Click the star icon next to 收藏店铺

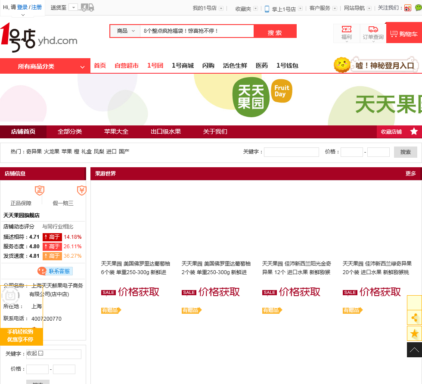pyautogui.click(x=414, y=131)
